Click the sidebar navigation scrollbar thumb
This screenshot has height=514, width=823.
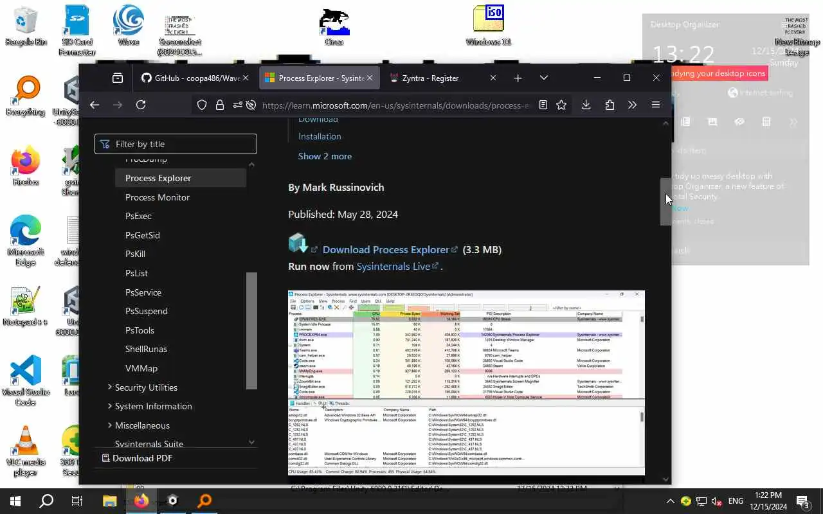[x=251, y=331]
